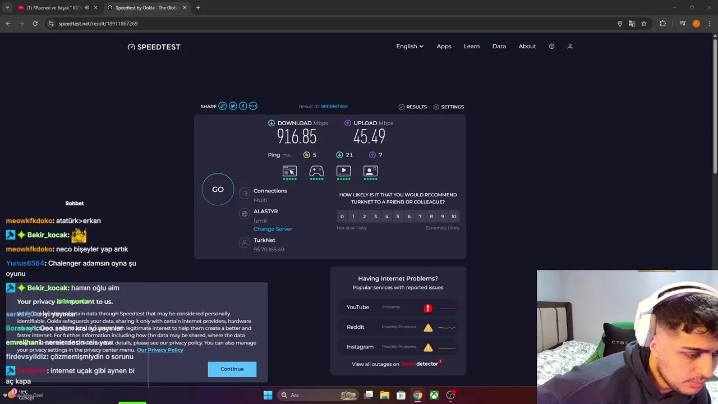Bookmark this page with the star icon
The image size is (718, 404).
pyautogui.click(x=644, y=24)
